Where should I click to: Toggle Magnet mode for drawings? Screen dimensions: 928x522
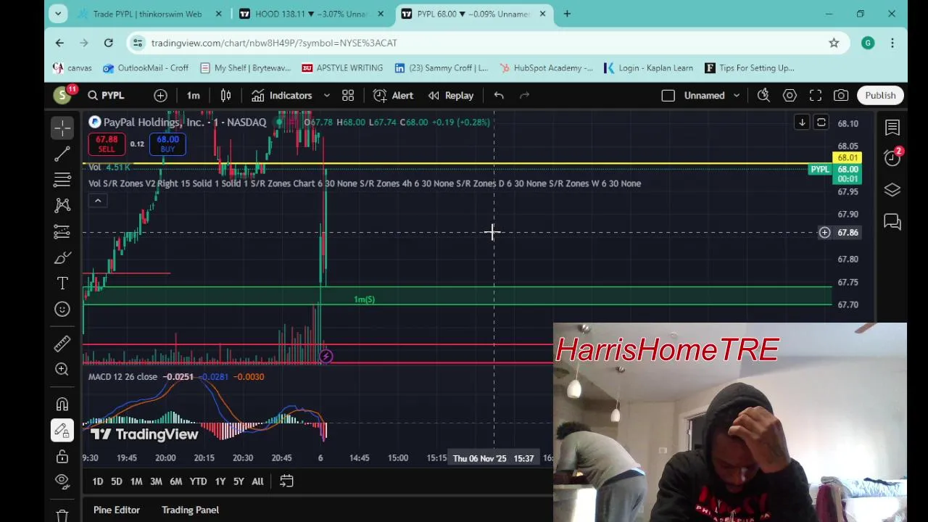coord(62,404)
